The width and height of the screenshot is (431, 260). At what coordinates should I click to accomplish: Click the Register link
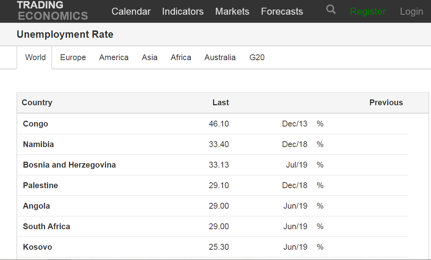(x=368, y=12)
